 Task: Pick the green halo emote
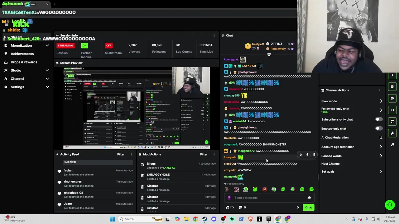(x=255, y=189)
